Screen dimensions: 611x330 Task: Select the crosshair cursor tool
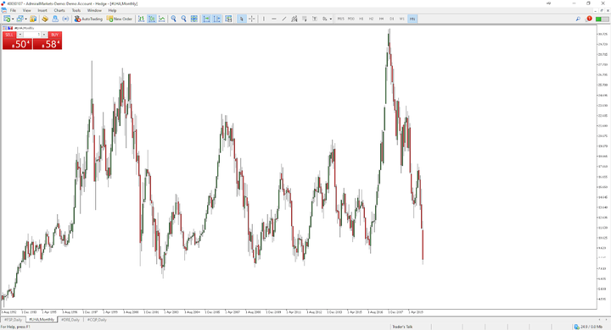[x=252, y=19]
